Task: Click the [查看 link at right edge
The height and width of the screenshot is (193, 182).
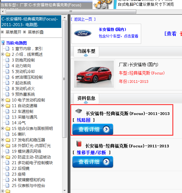Action: click(170, 34)
